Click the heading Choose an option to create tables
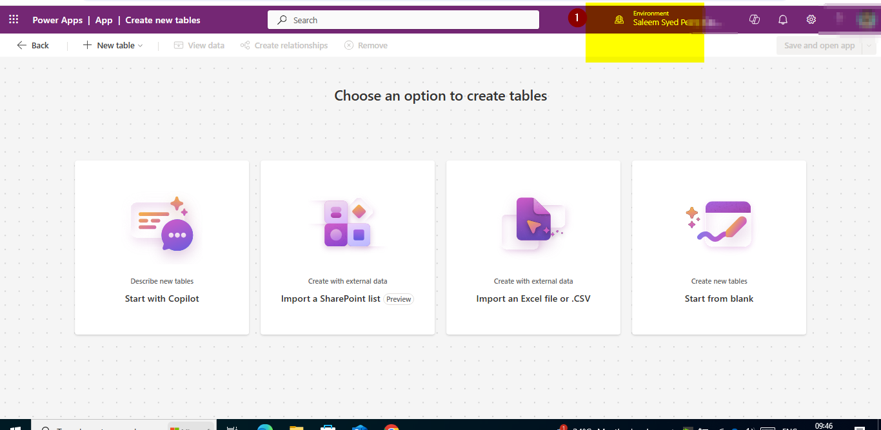This screenshot has width=881, height=430. click(440, 96)
